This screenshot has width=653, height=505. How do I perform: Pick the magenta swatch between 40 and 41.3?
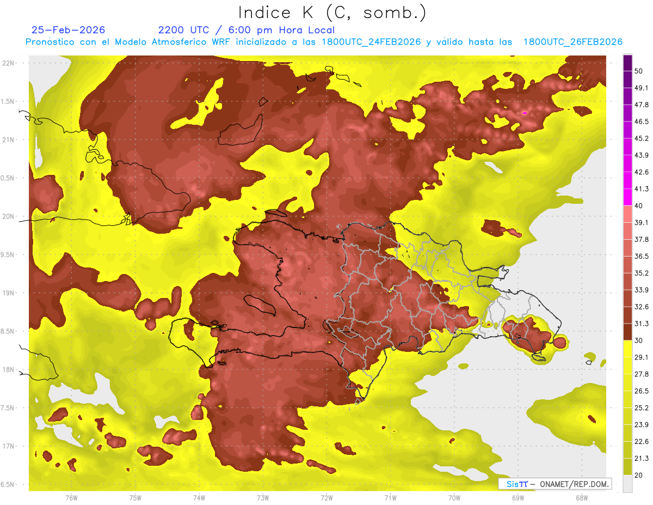click(627, 197)
